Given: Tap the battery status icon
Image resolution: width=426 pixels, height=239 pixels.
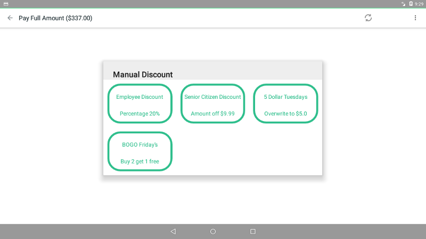Looking at the screenshot, I should pos(411,4).
